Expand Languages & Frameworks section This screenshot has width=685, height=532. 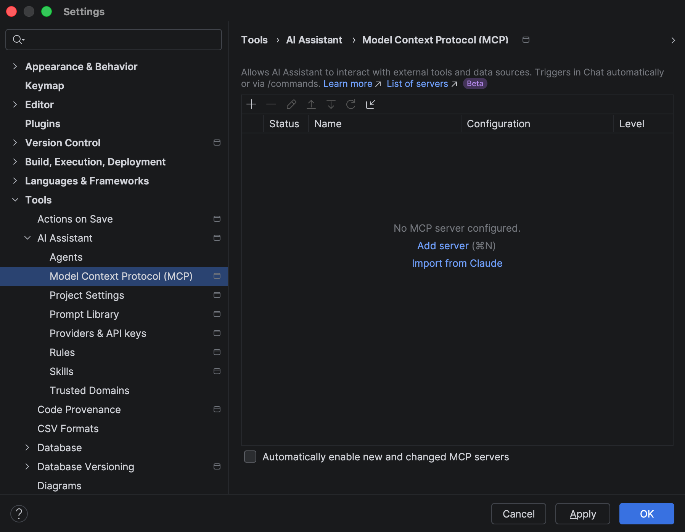pyautogui.click(x=15, y=181)
